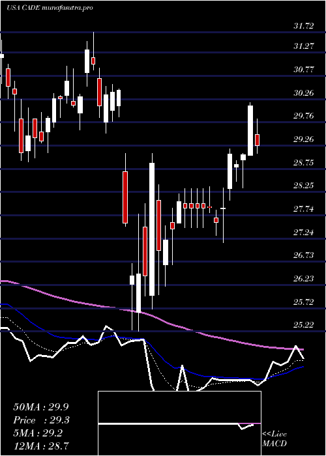Click the 29.26 price axis label

coord(304,139)
